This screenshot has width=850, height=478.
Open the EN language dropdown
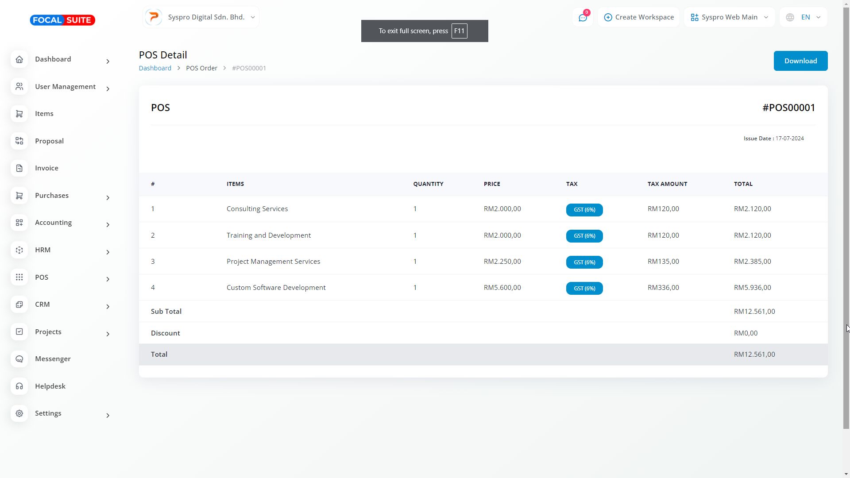[804, 17]
